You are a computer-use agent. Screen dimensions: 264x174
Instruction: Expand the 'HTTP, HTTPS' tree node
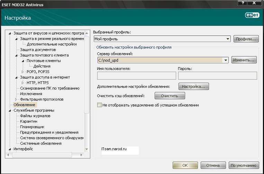click(23, 83)
